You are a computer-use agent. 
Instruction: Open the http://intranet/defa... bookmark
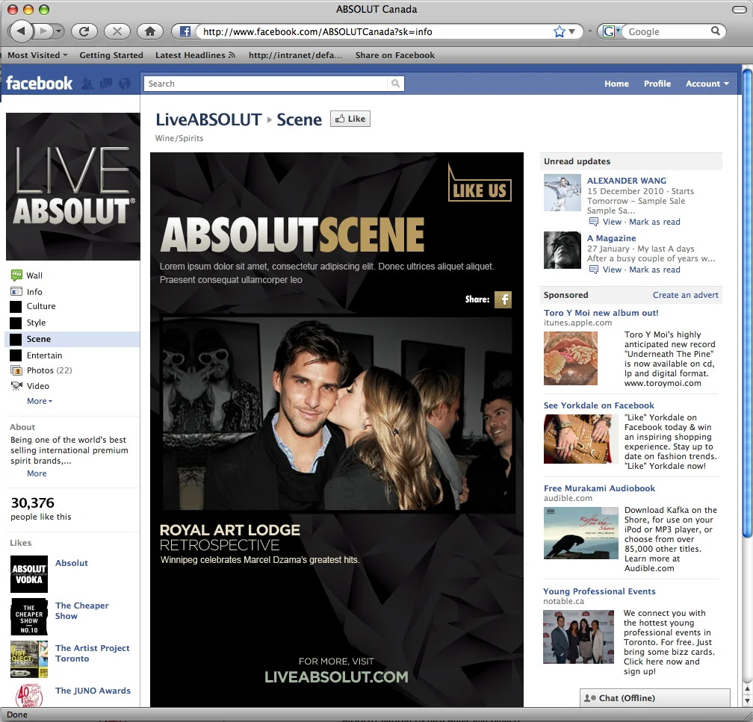point(295,55)
